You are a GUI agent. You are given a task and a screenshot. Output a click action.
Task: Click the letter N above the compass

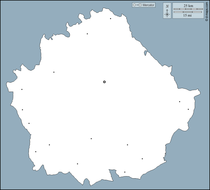click(167, 6)
